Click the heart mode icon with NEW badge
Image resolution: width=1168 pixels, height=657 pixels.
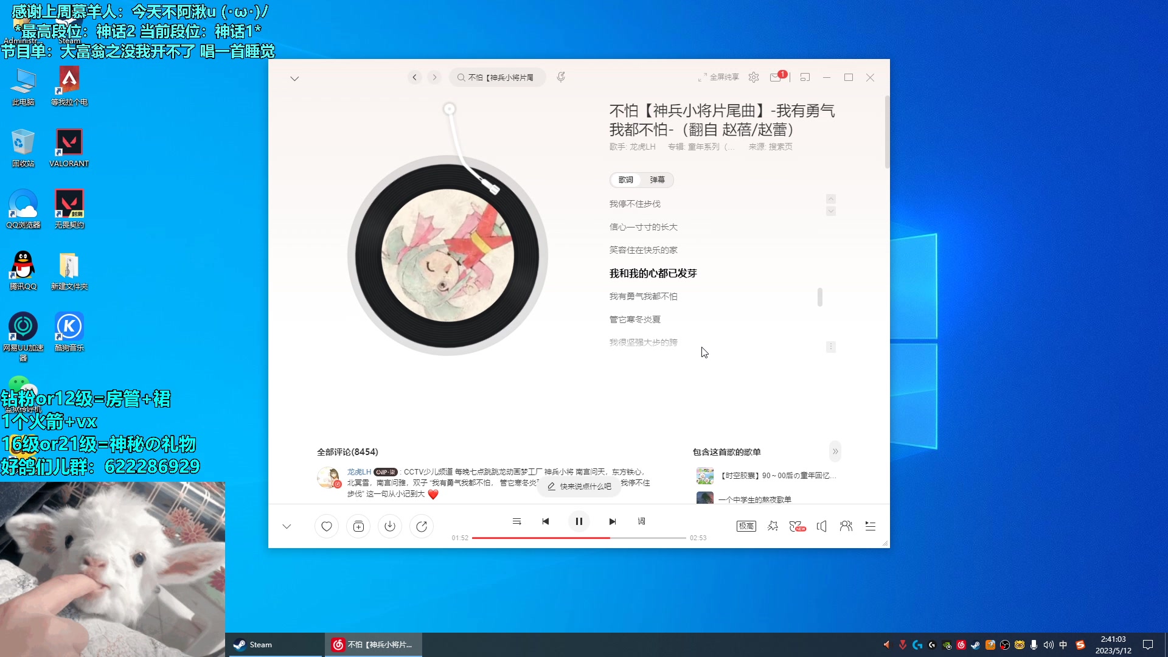(797, 526)
